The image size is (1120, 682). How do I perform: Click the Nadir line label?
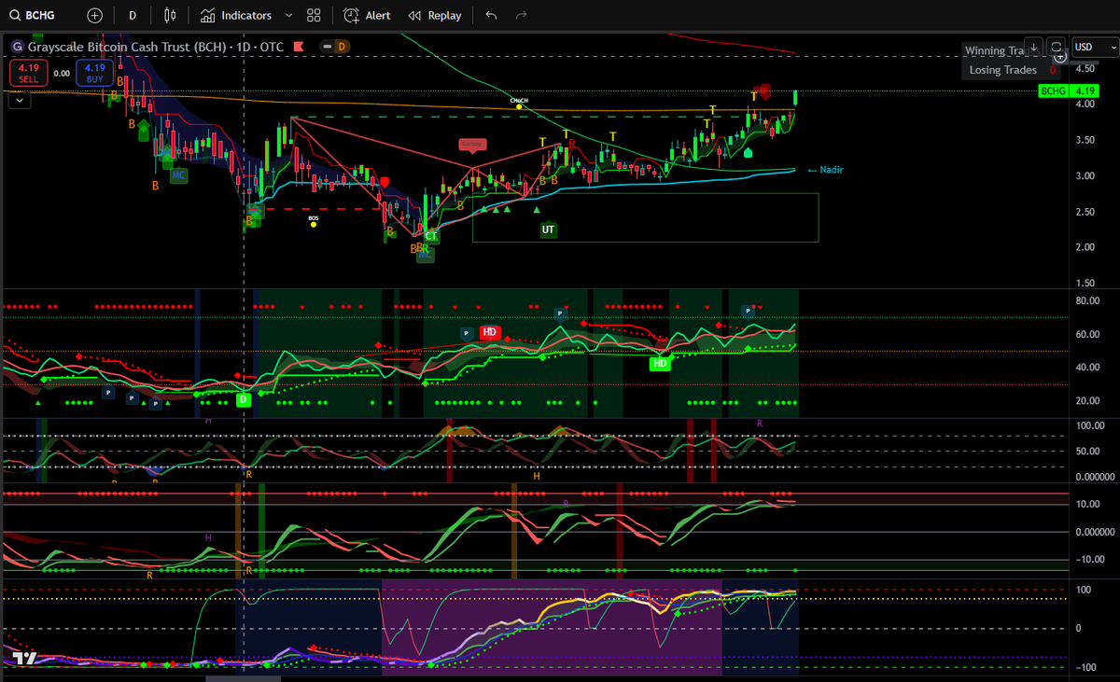pos(827,170)
